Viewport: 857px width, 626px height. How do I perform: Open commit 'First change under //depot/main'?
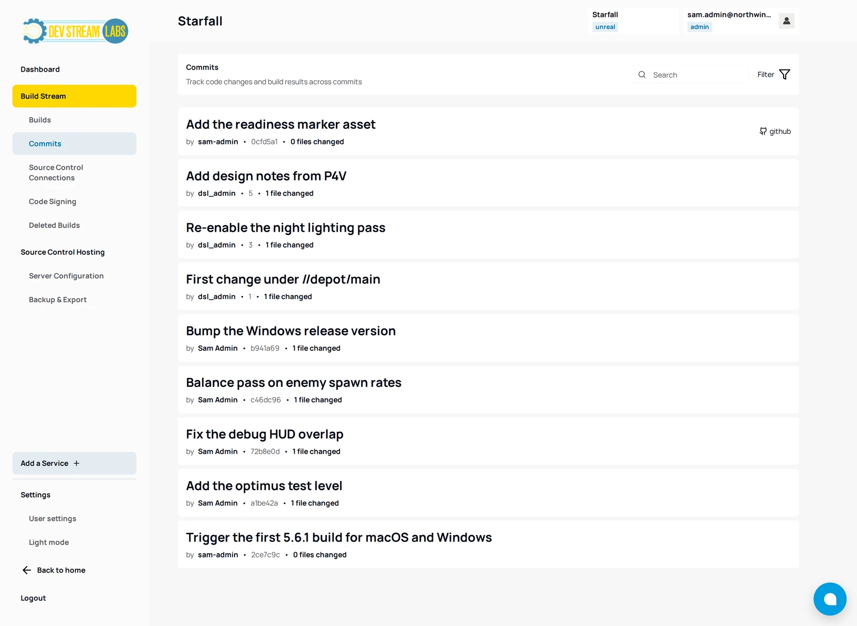pyautogui.click(x=488, y=286)
